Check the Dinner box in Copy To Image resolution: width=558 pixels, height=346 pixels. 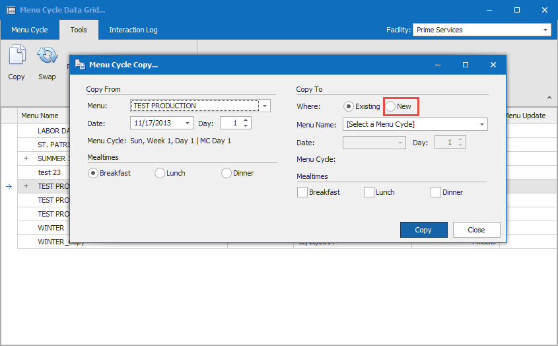click(x=436, y=192)
